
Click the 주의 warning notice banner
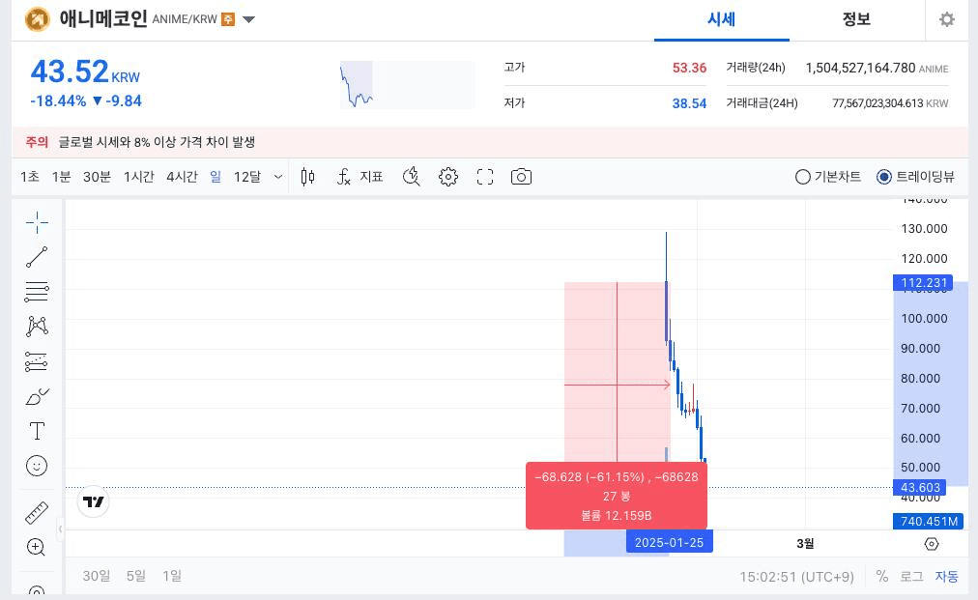tap(490, 142)
